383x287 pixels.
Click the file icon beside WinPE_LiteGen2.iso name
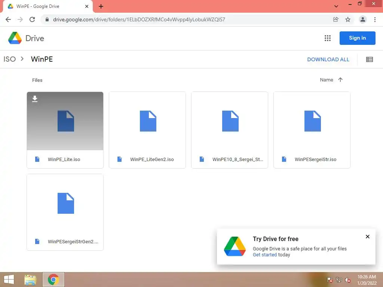tap(119, 159)
